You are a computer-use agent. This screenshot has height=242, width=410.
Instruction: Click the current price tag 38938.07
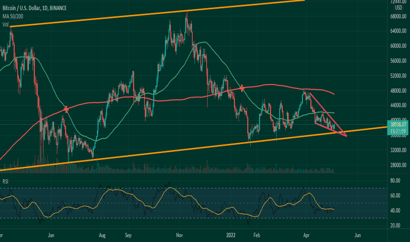398,125
